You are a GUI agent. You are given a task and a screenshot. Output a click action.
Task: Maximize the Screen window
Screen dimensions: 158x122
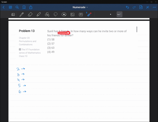click(x=151, y=2)
